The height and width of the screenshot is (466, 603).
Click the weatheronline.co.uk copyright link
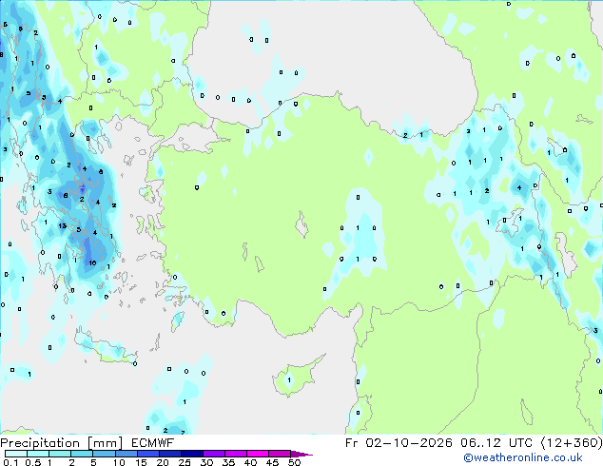tap(523, 457)
